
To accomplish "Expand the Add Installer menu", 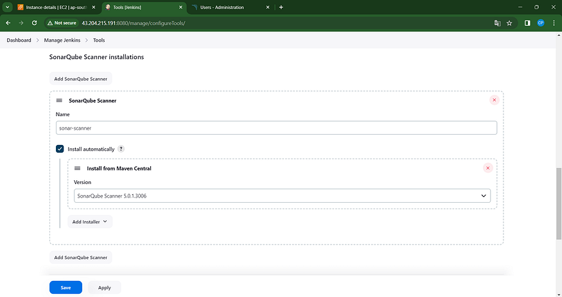I will (x=90, y=221).
